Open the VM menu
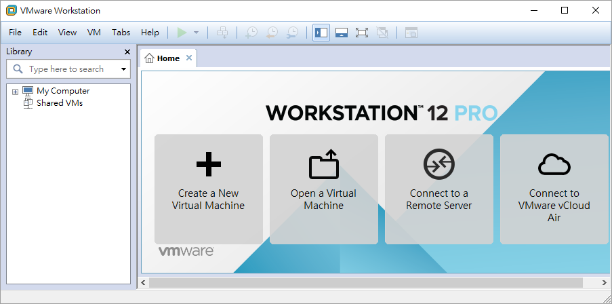The height and width of the screenshot is (304, 612). point(94,33)
